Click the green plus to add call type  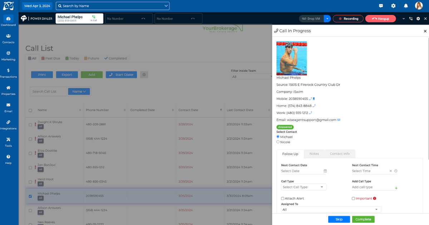396,188
